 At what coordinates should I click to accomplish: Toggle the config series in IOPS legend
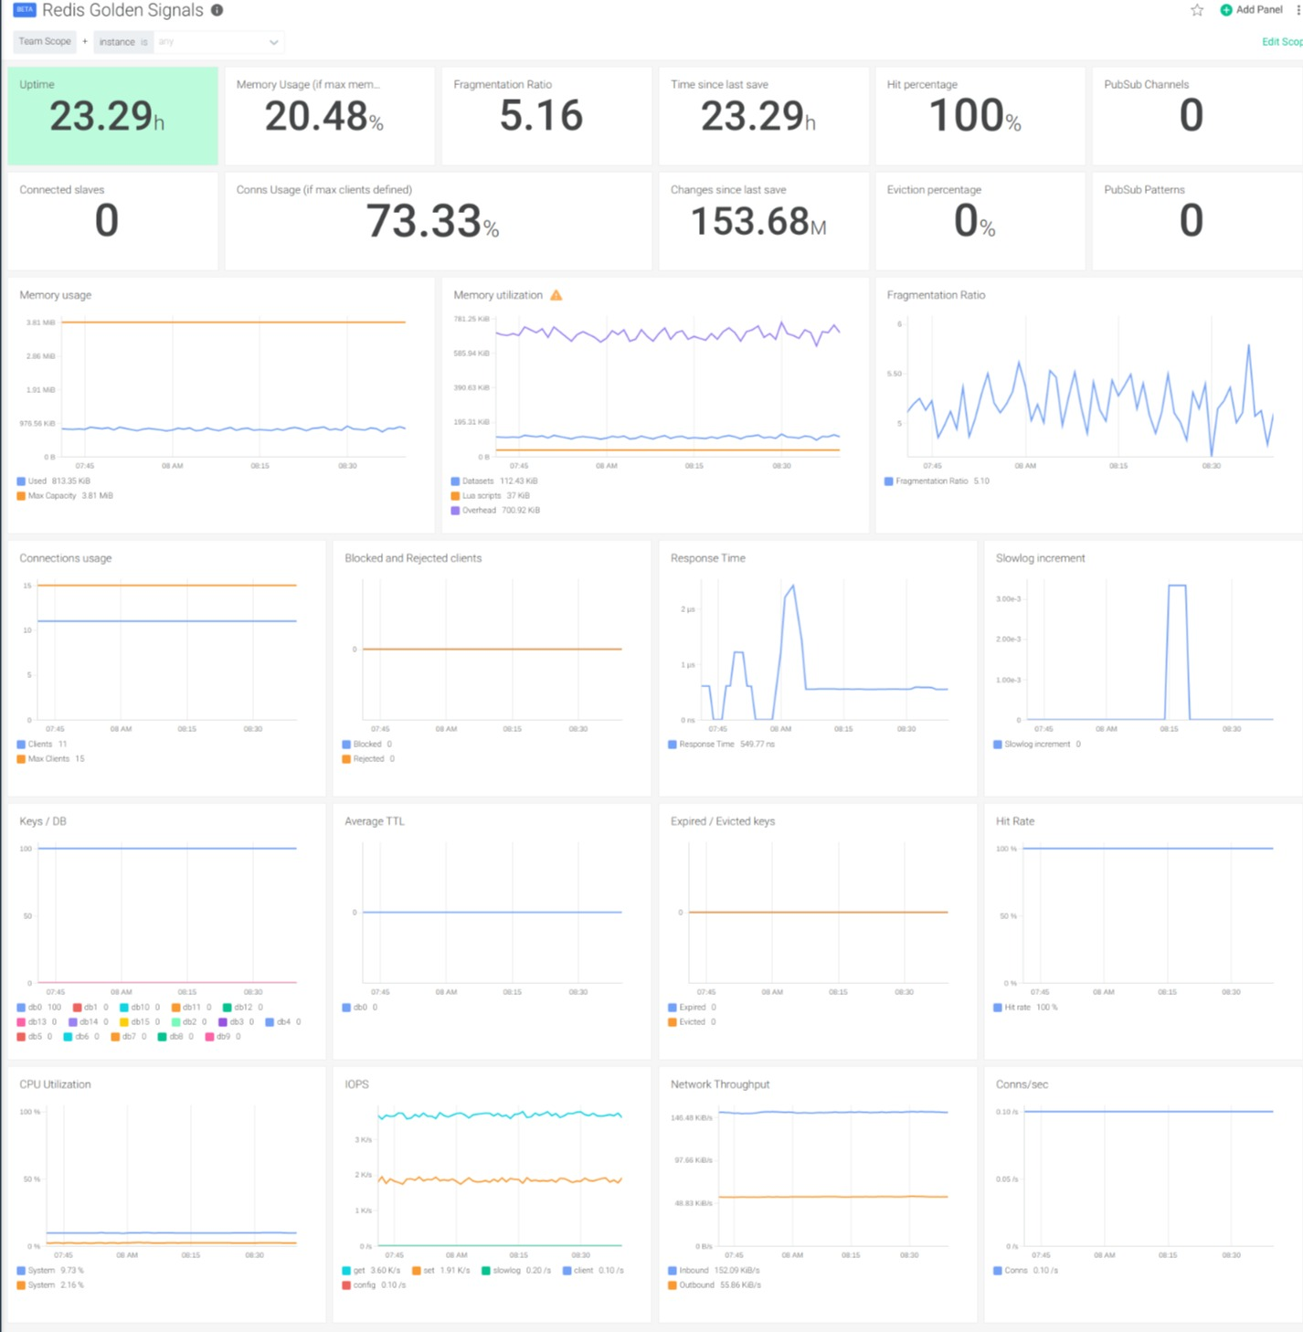(x=375, y=1284)
